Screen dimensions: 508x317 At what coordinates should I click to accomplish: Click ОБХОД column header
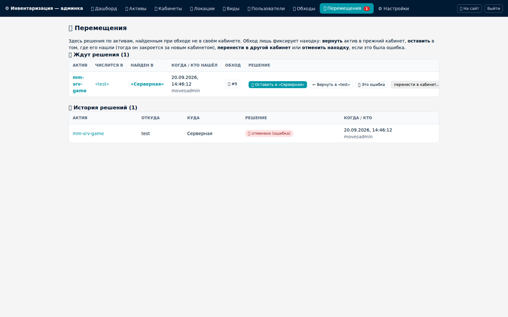[233, 65]
